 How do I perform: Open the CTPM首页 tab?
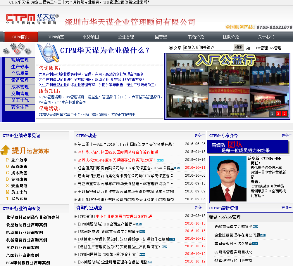21,37
